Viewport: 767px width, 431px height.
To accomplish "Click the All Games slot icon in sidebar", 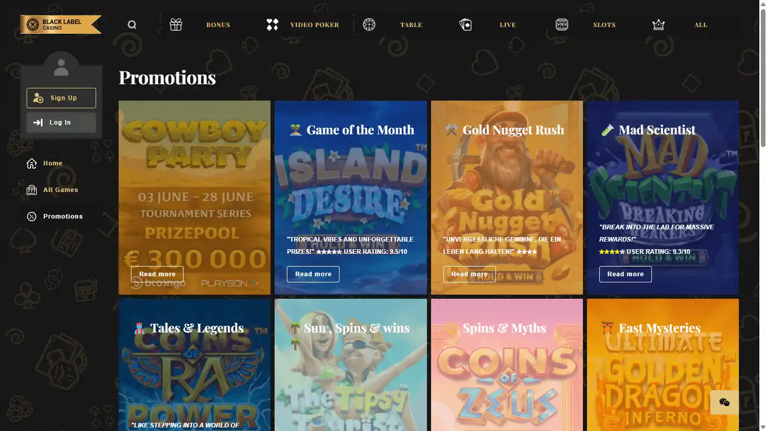I will pos(32,190).
